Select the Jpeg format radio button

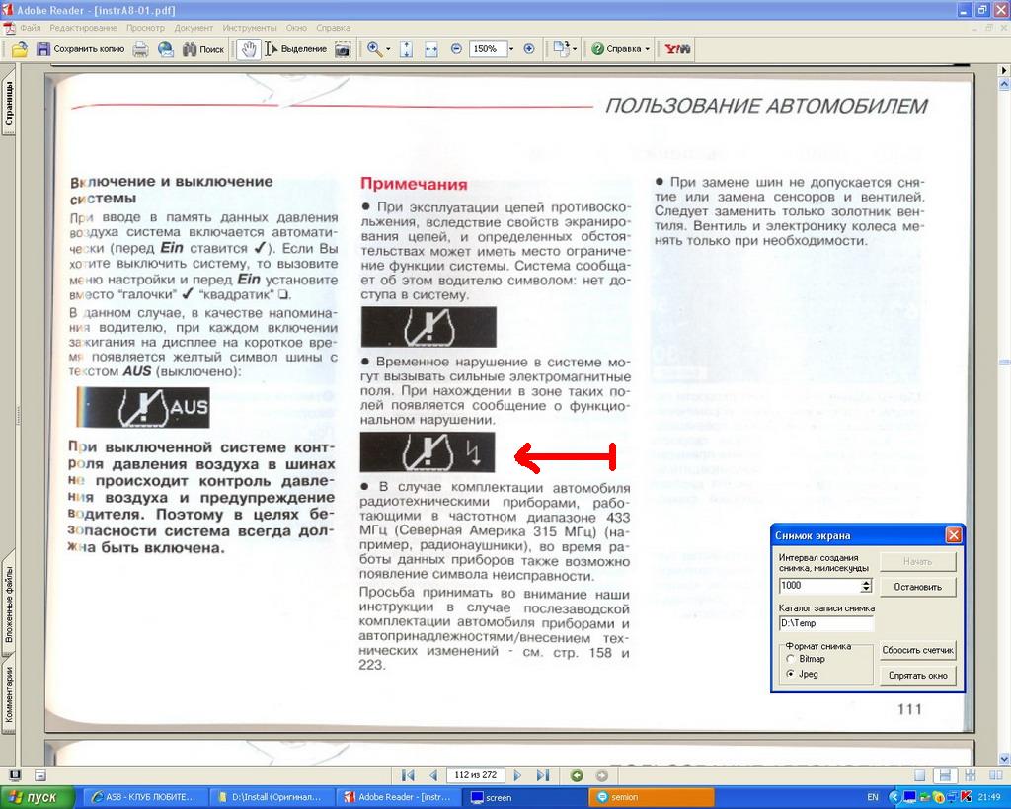coord(790,674)
